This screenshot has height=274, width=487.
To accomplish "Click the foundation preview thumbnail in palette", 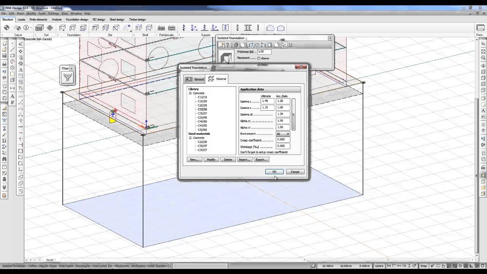I will point(226,57).
